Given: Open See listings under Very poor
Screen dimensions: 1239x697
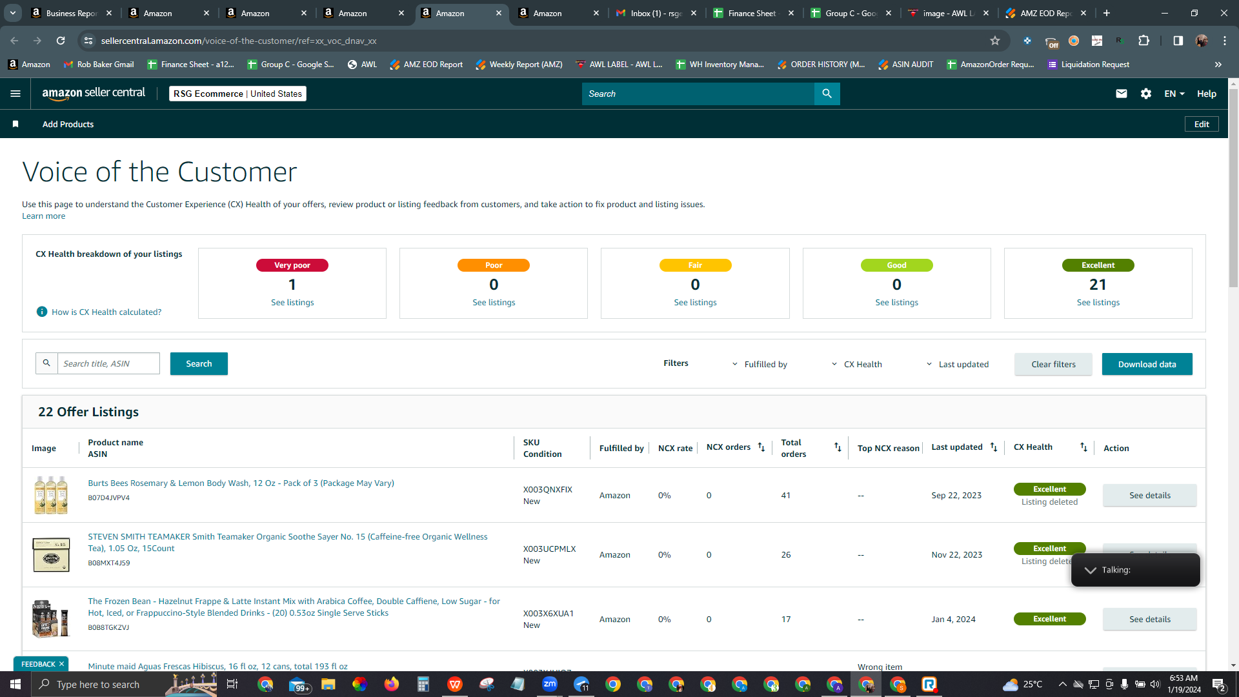Looking at the screenshot, I should [x=292, y=302].
